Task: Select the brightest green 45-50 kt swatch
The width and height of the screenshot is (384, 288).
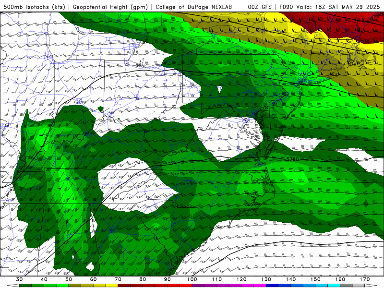Action: click(x=62, y=286)
